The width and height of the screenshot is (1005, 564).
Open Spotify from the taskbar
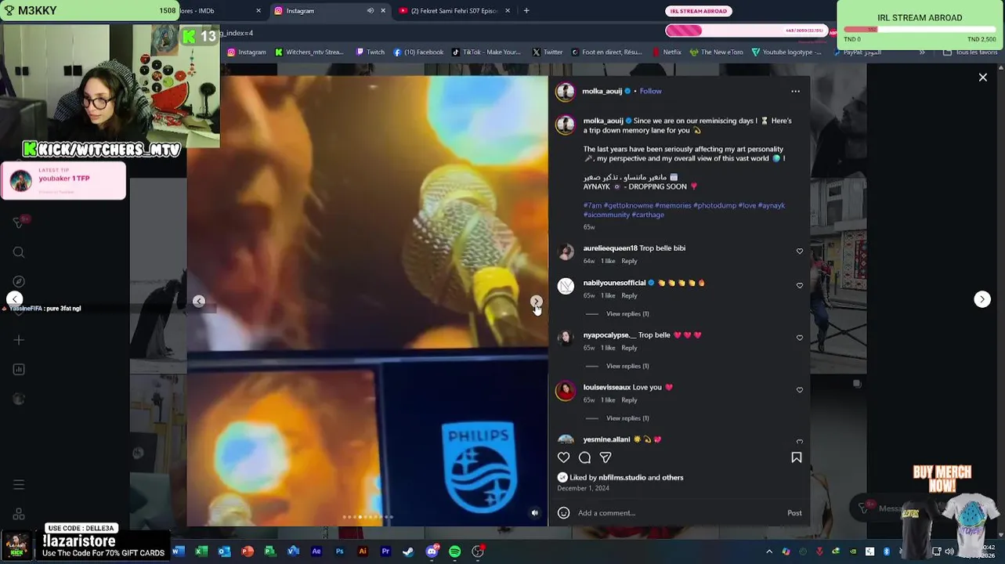click(454, 551)
